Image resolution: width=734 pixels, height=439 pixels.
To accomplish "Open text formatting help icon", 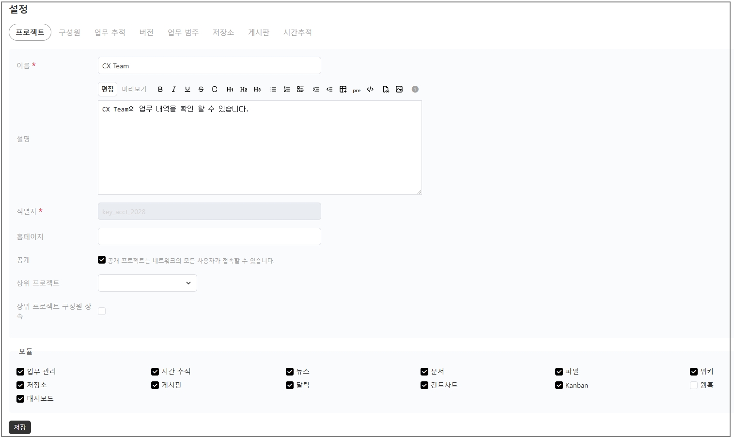I will pos(415,89).
